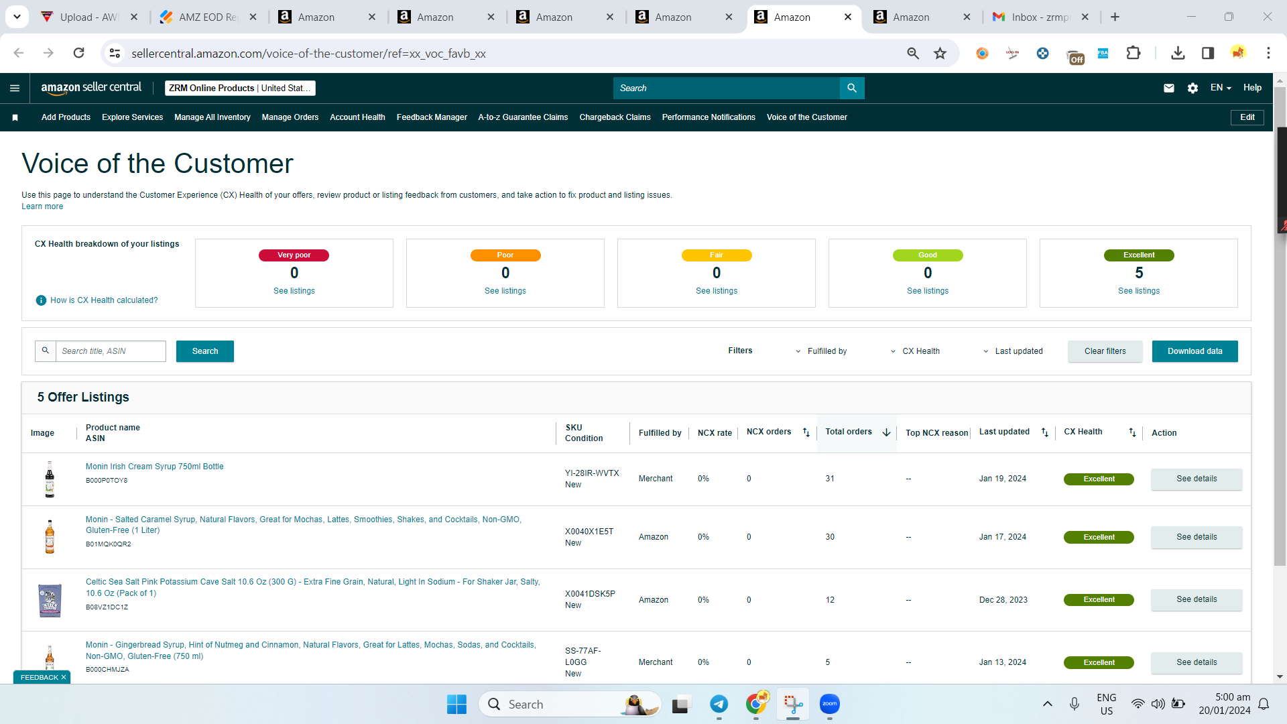Focus the Search title, ASIN field
The width and height of the screenshot is (1287, 724).
point(111,351)
